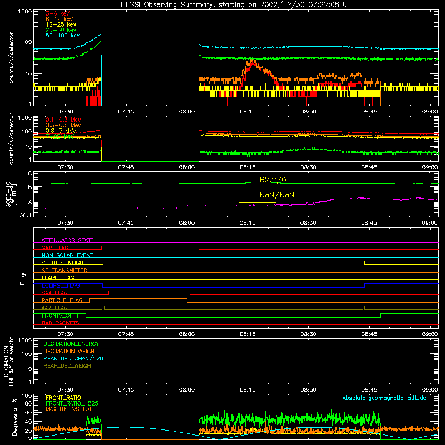
Task: Click the HESSI Observing Summary title text
Action: click(236, 5)
